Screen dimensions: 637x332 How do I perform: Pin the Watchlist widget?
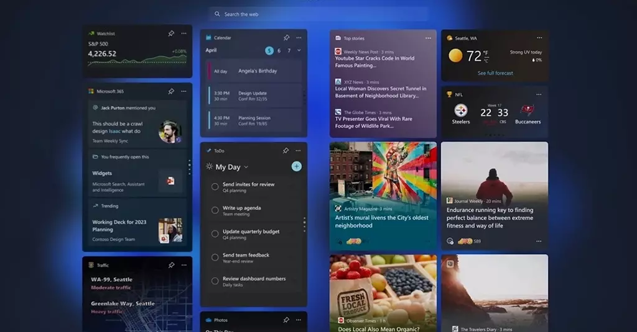171,34
